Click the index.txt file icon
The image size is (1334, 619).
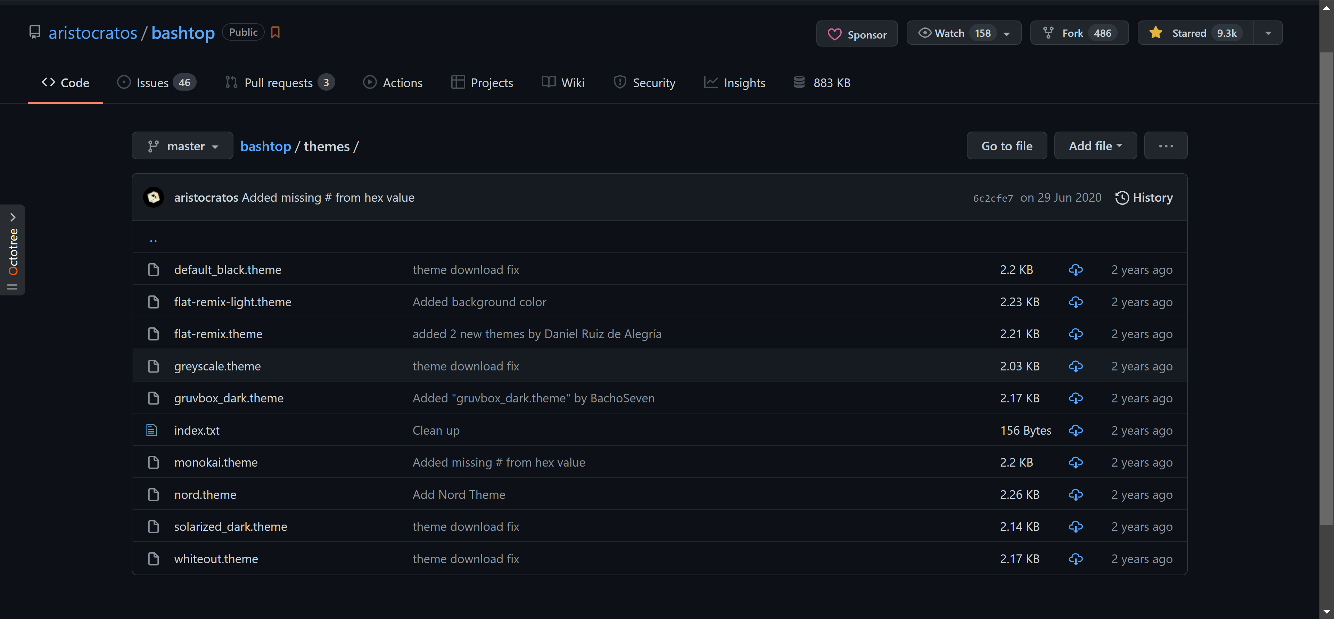coord(152,430)
